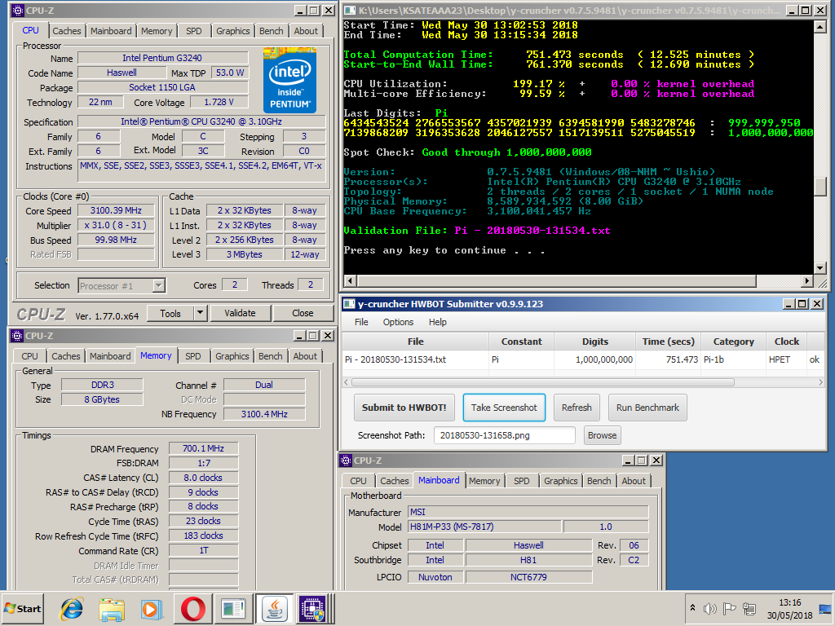This screenshot has height=626, width=835.
Task: Click the Show desktop icon in the tray
Action: 825,608
